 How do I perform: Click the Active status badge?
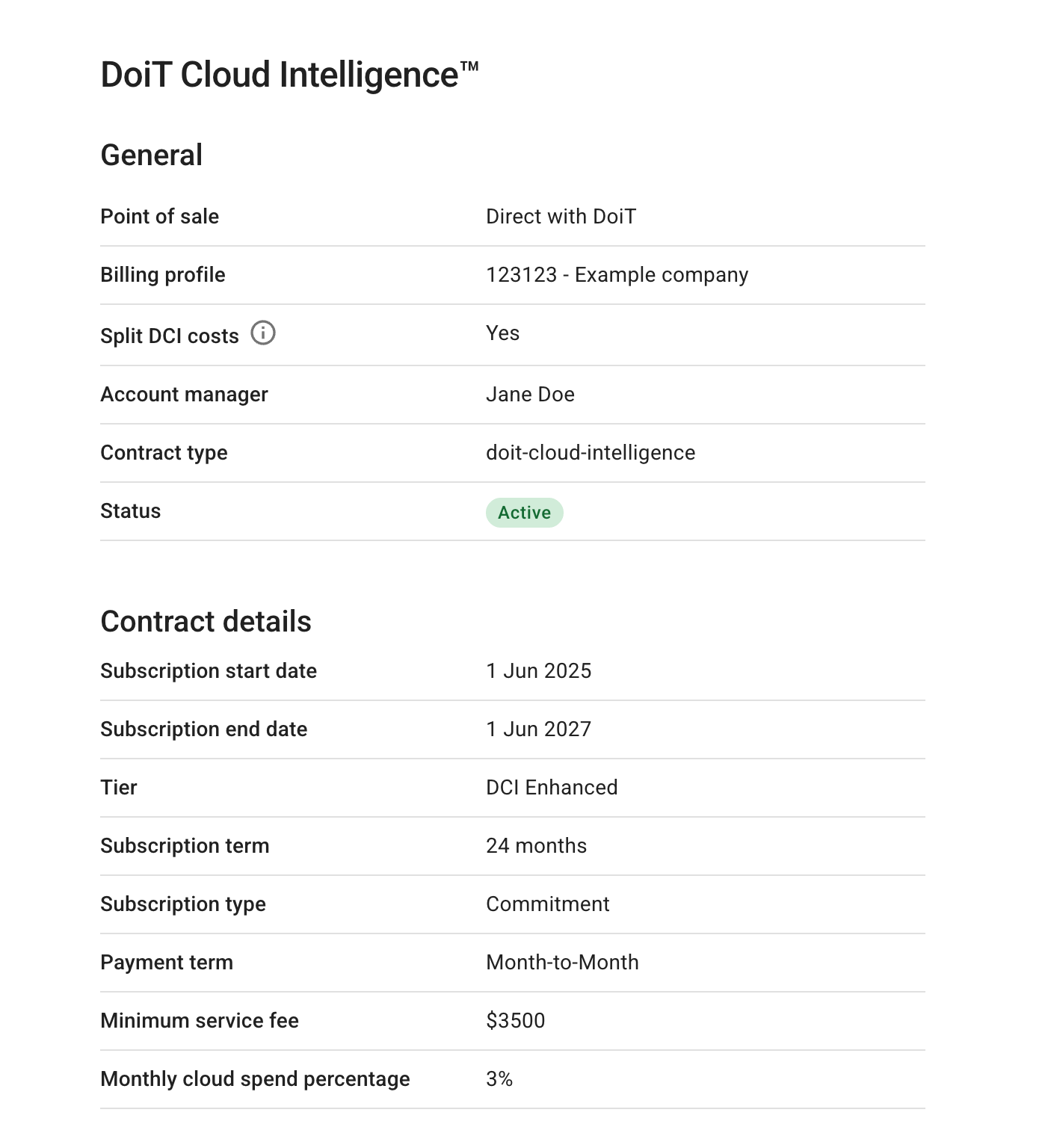(x=524, y=512)
